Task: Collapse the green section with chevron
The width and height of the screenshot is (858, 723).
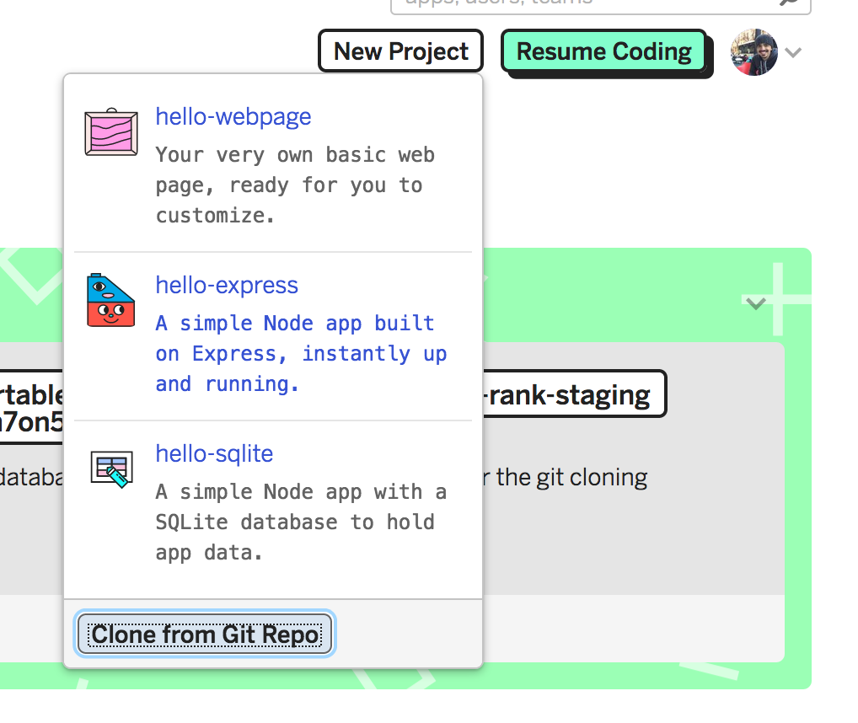Action: pos(755,303)
